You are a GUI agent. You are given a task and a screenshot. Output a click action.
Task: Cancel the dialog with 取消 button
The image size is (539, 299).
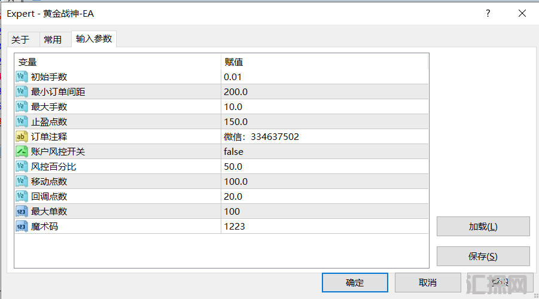click(x=428, y=282)
